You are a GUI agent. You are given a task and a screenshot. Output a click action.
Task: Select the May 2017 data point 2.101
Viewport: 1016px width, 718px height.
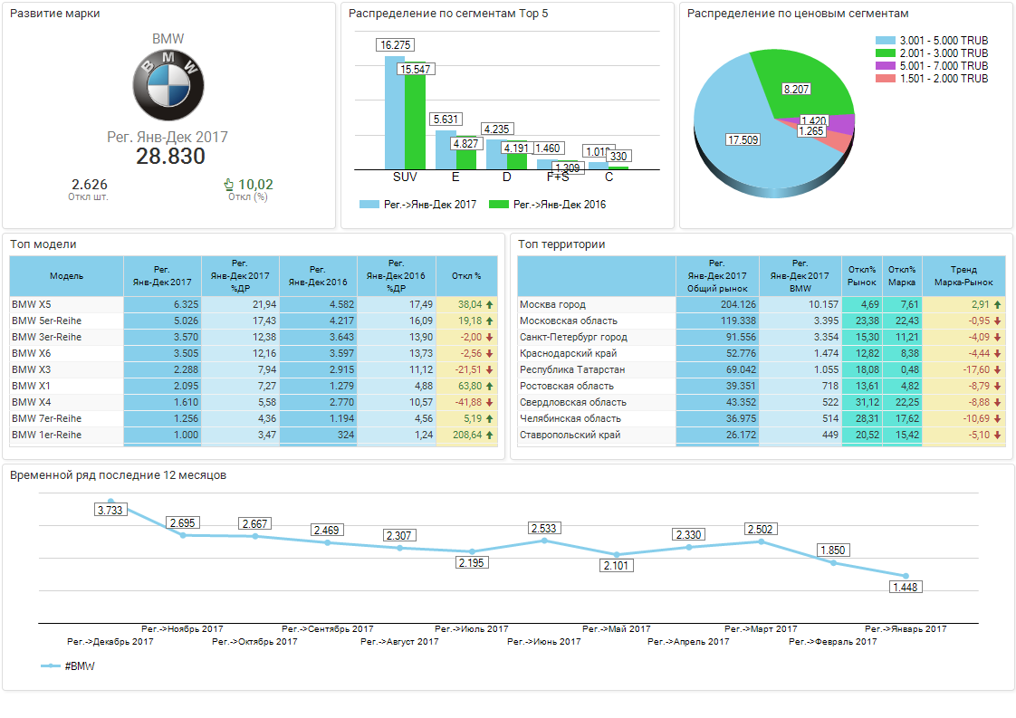617,555
